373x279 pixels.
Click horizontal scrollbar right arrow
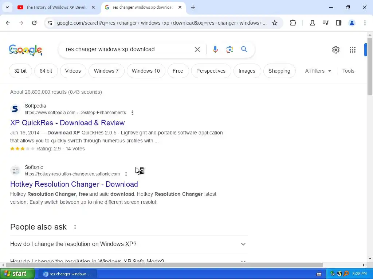pyautogui.click(x=364, y=265)
